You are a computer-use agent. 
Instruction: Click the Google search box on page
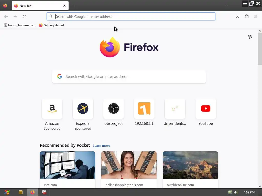129,77
